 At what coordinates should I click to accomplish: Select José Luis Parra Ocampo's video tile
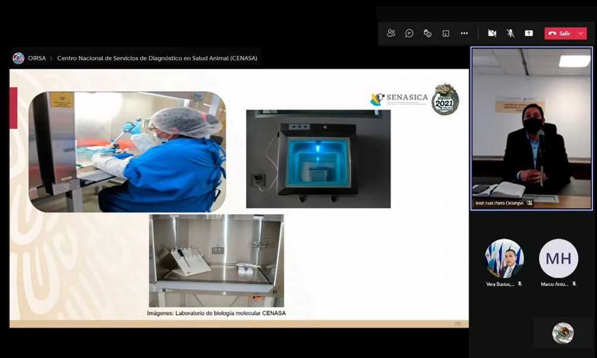coord(531,128)
